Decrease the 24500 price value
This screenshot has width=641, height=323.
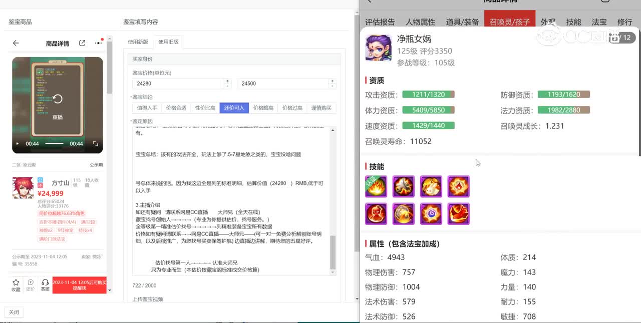[x=333, y=86]
